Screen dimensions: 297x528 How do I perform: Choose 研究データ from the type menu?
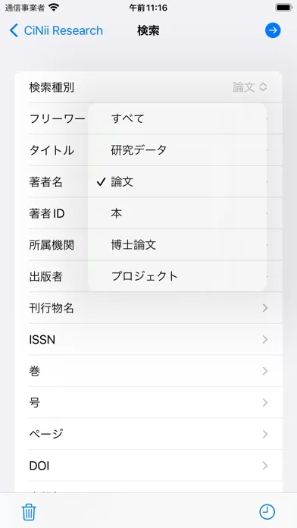177,150
